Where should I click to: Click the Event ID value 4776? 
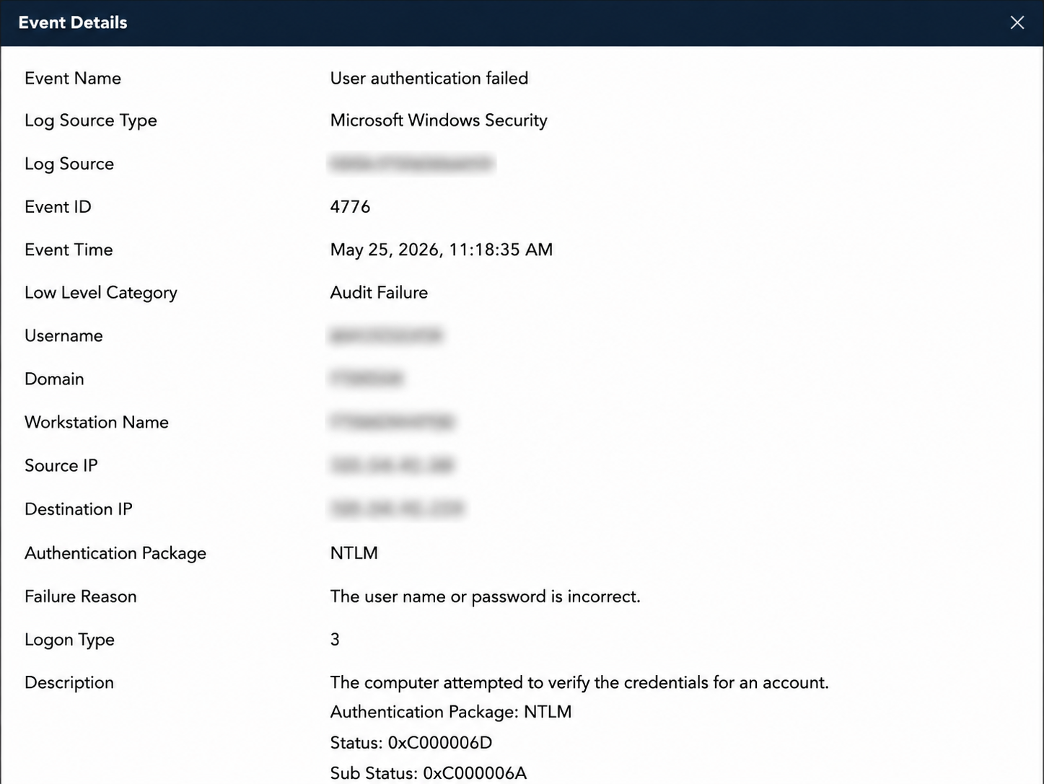coord(350,207)
